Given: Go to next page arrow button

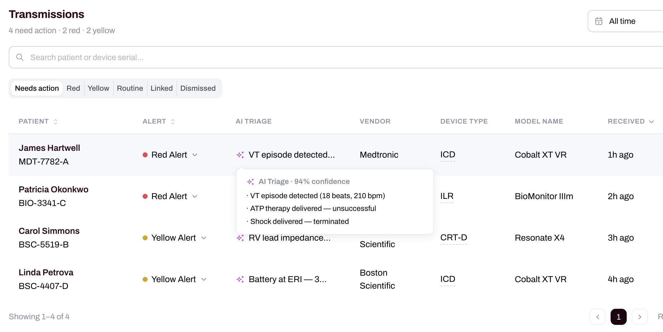Looking at the screenshot, I should 640,317.
